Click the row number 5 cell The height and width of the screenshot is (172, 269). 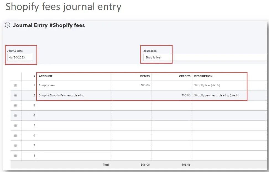[29, 126]
